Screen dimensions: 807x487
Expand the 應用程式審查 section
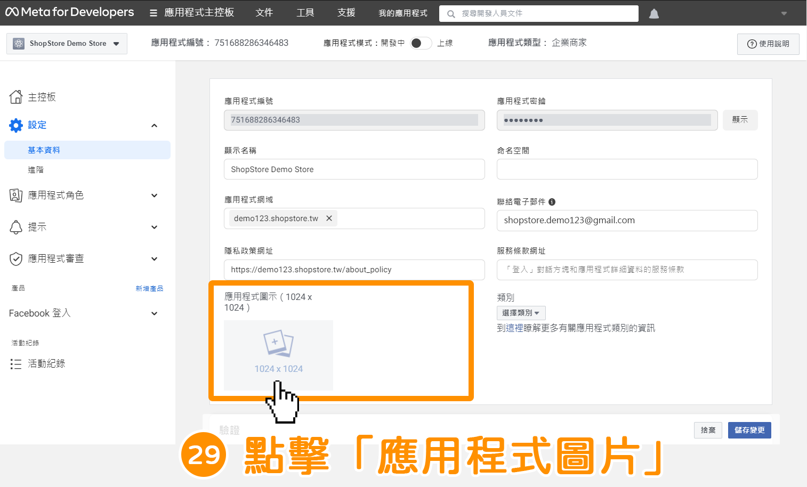point(155,259)
